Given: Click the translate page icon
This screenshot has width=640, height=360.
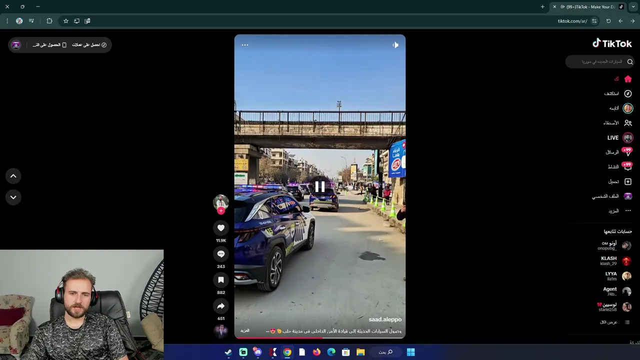Looking at the screenshot, I should pyautogui.click(x=87, y=21).
